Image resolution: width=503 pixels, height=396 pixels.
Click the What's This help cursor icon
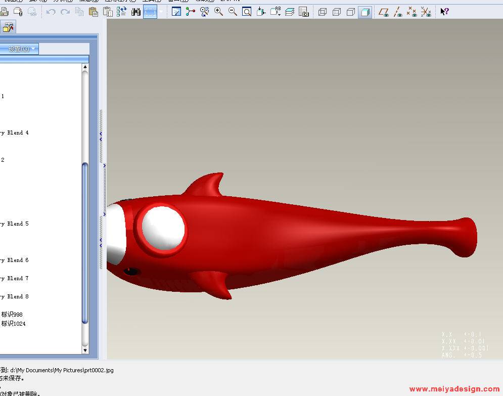pyautogui.click(x=444, y=12)
